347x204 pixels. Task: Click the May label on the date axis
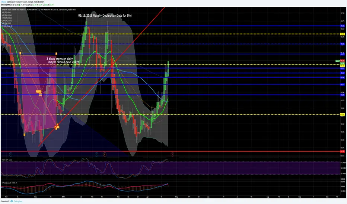click(x=176, y=197)
